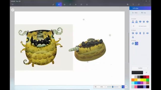The image size is (161, 90).
Task: Select the Text tool in toolbar
Action: coord(70,4)
